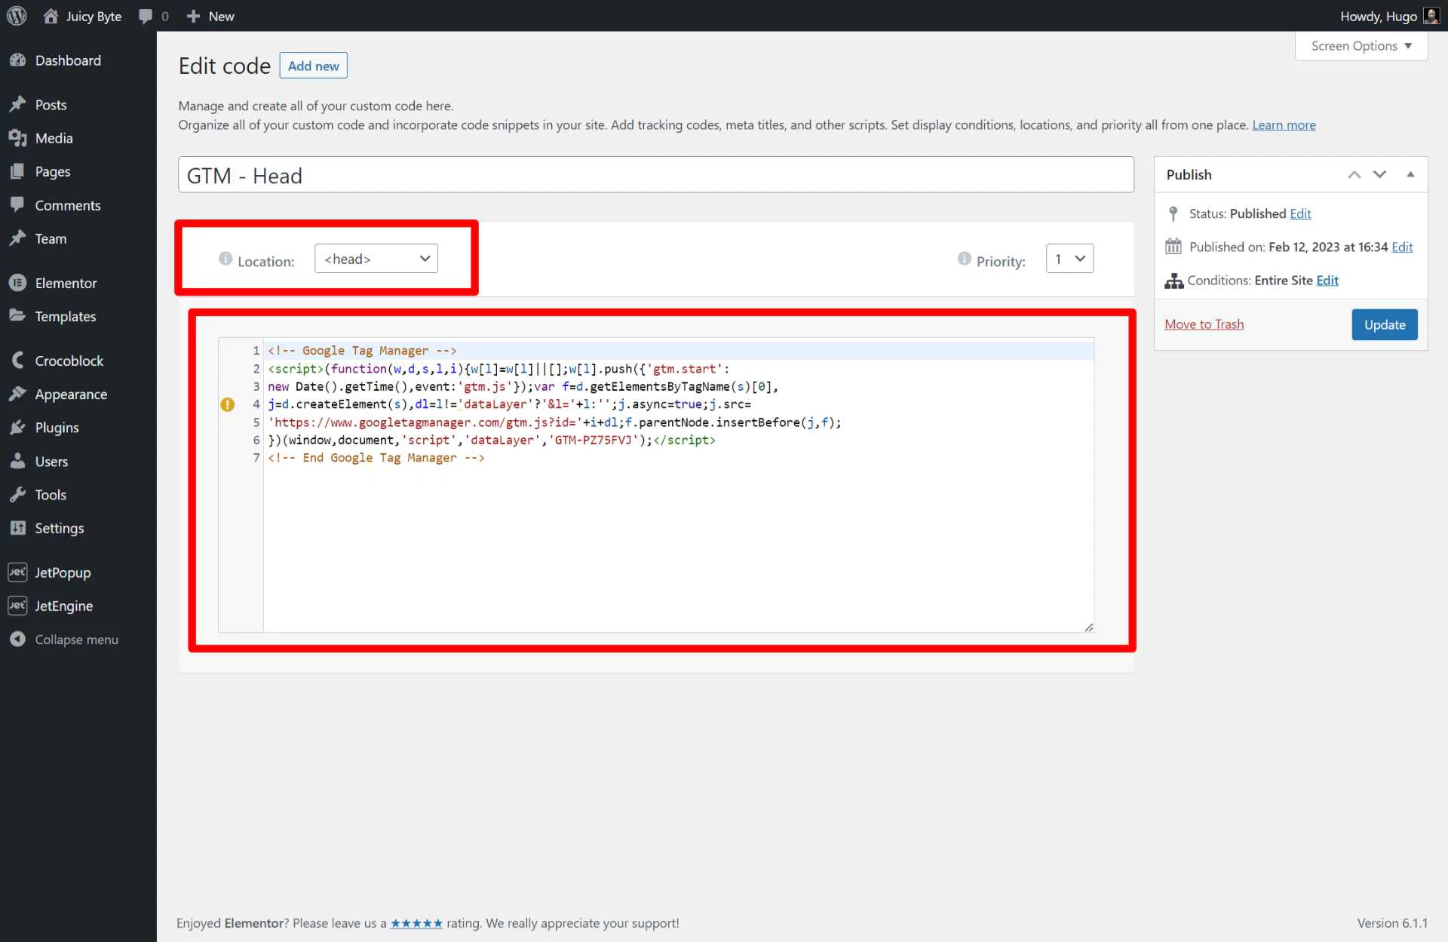This screenshot has height=942, width=1448.
Task: Expand the Screen Options panel
Action: 1361,45
